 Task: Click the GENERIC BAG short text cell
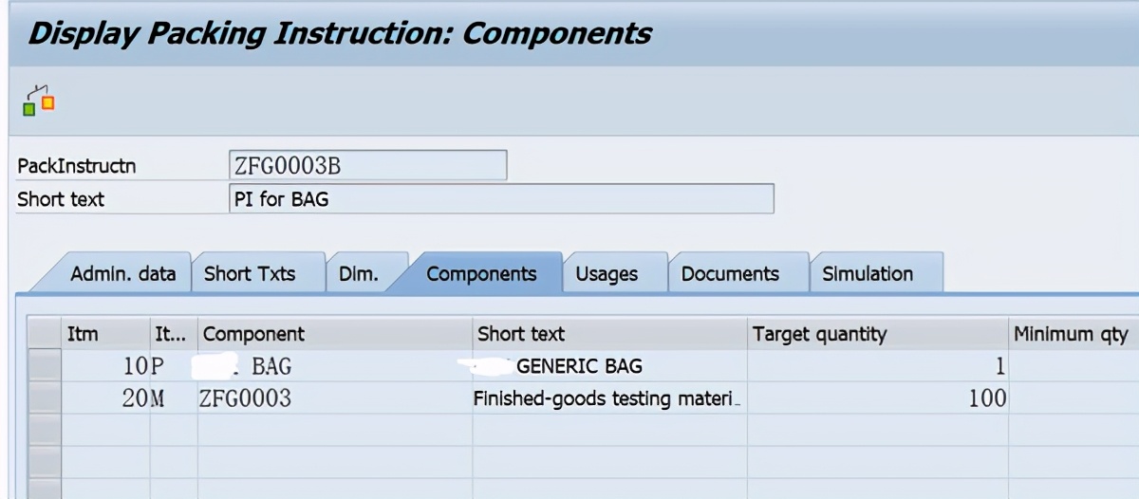[579, 366]
